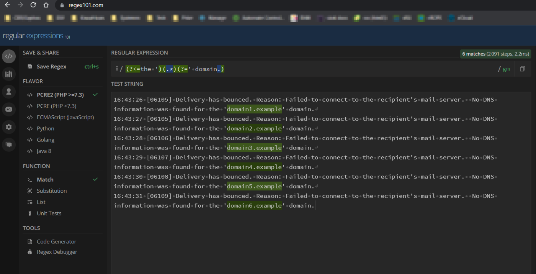Select the Python flavor
This screenshot has width=536, height=274.
[46, 129]
